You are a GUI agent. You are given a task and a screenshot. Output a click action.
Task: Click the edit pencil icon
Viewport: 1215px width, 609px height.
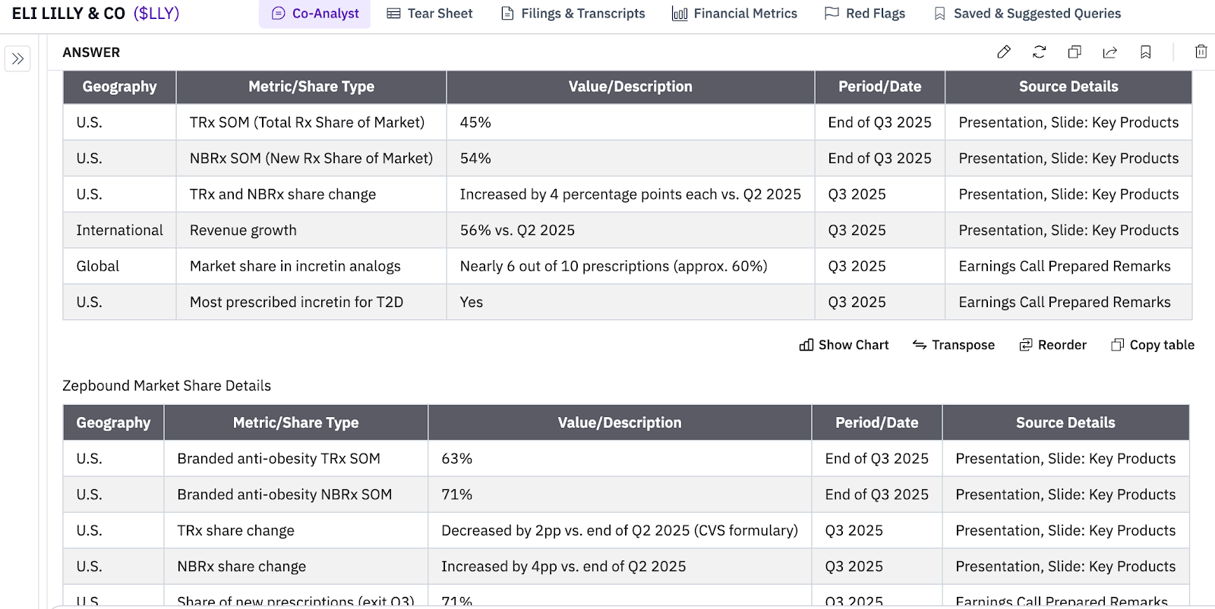click(1004, 52)
